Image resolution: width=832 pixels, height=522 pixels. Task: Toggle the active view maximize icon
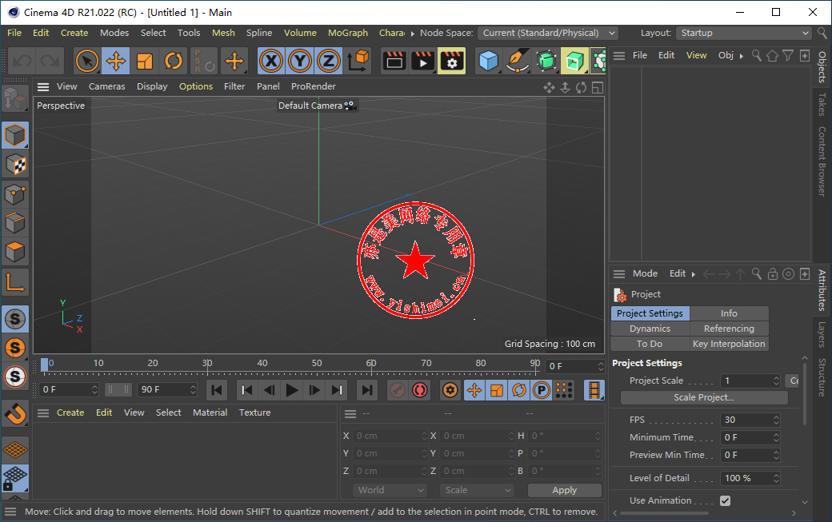tap(598, 87)
